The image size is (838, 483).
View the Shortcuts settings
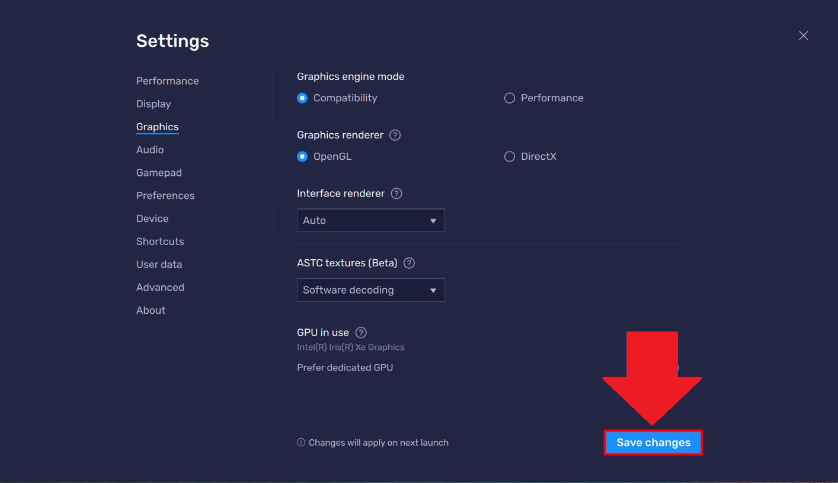point(160,241)
